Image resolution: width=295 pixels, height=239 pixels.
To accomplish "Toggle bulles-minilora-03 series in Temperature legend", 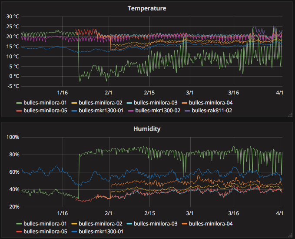I will coord(156,103).
